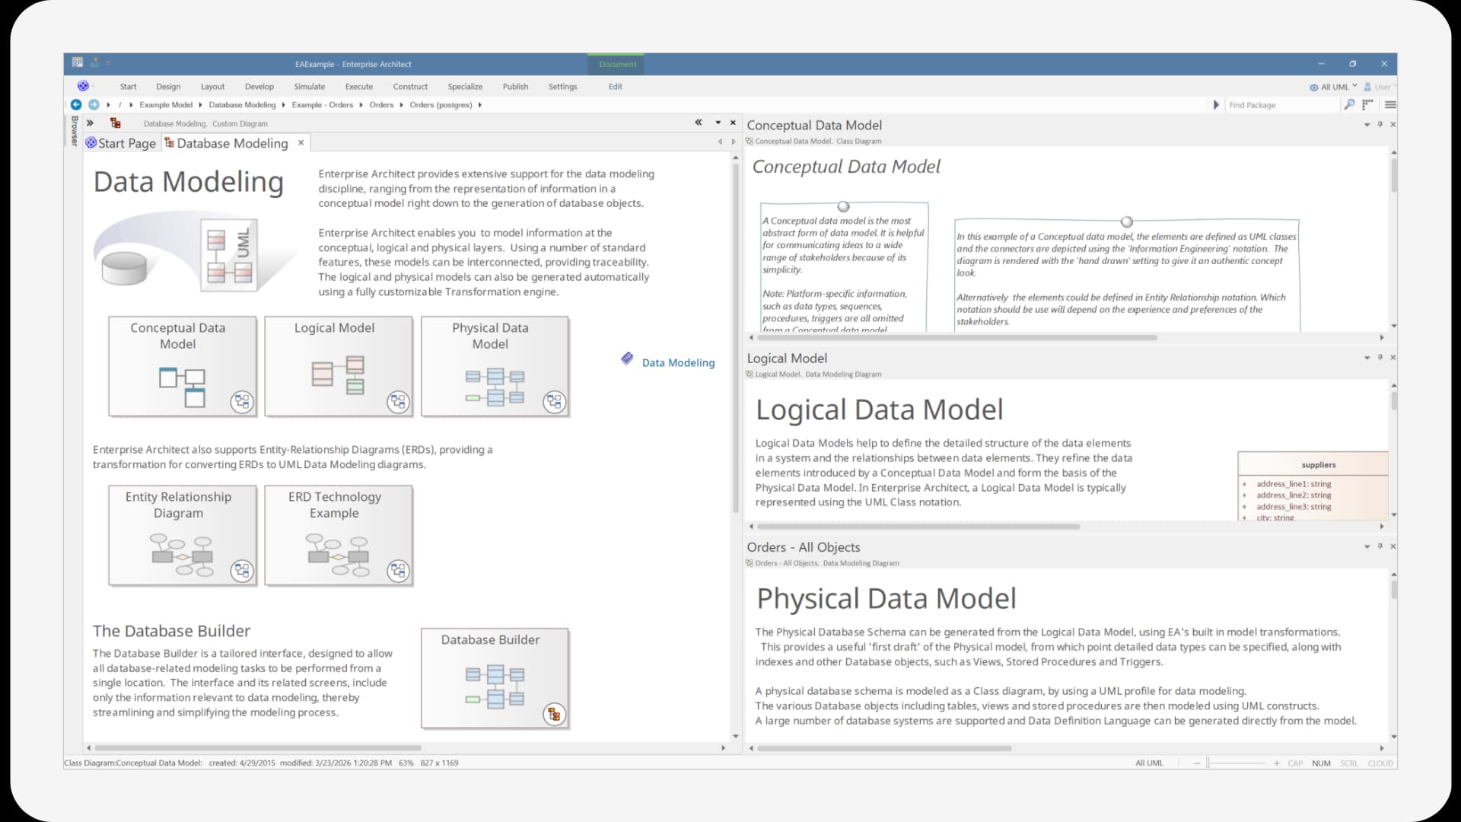The width and height of the screenshot is (1461, 822).
Task: Pin the Orders - All Objects panel
Action: (1380, 546)
